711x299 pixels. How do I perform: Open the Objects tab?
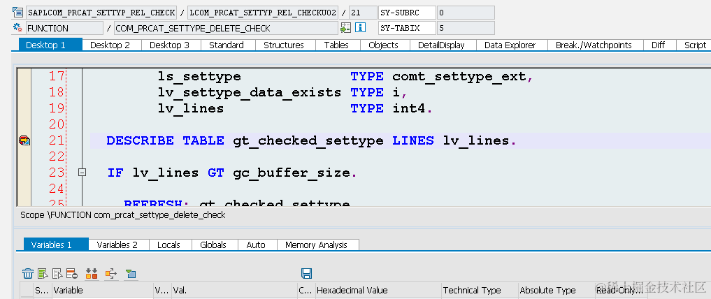pyautogui.click(x=383, y=45)
